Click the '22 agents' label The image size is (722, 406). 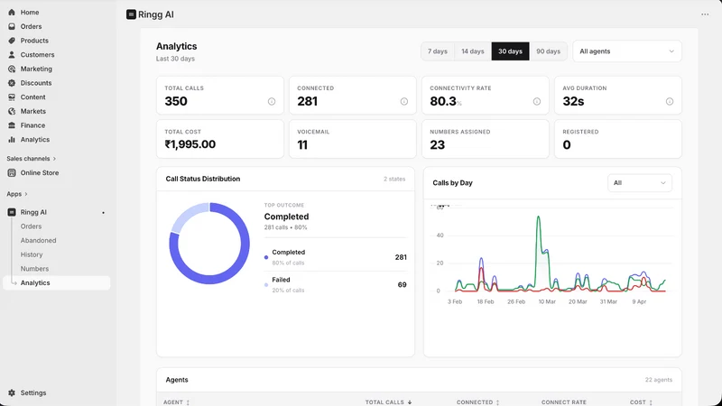tap(659, 380)
